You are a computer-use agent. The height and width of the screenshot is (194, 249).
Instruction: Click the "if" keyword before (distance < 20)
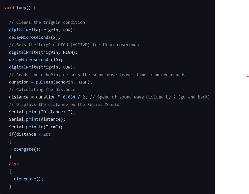[x=11, y=134]
